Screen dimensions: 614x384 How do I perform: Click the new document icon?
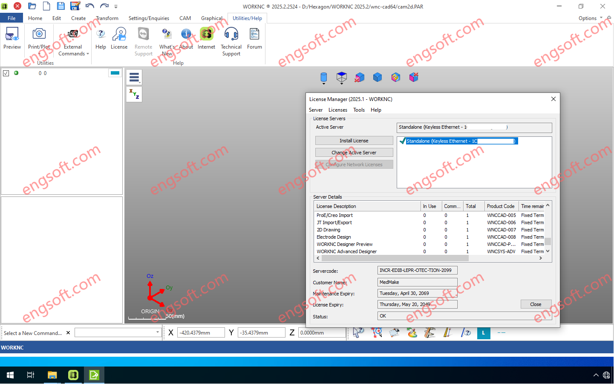[46, 6]
